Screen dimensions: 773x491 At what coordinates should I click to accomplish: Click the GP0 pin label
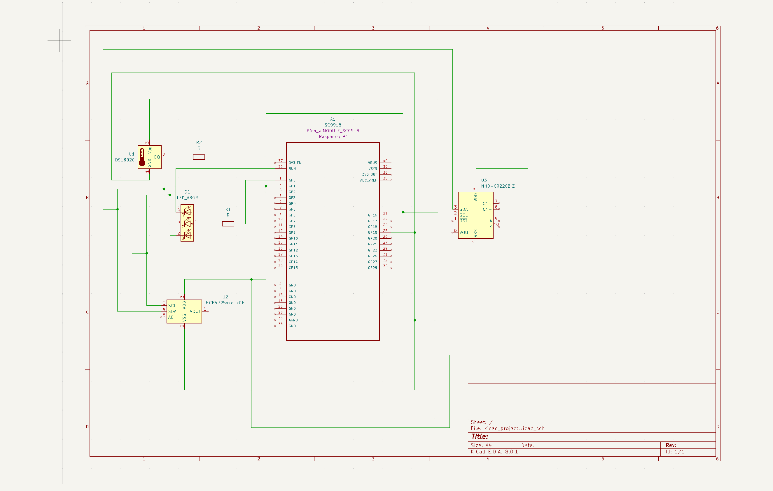coord(292,180)
